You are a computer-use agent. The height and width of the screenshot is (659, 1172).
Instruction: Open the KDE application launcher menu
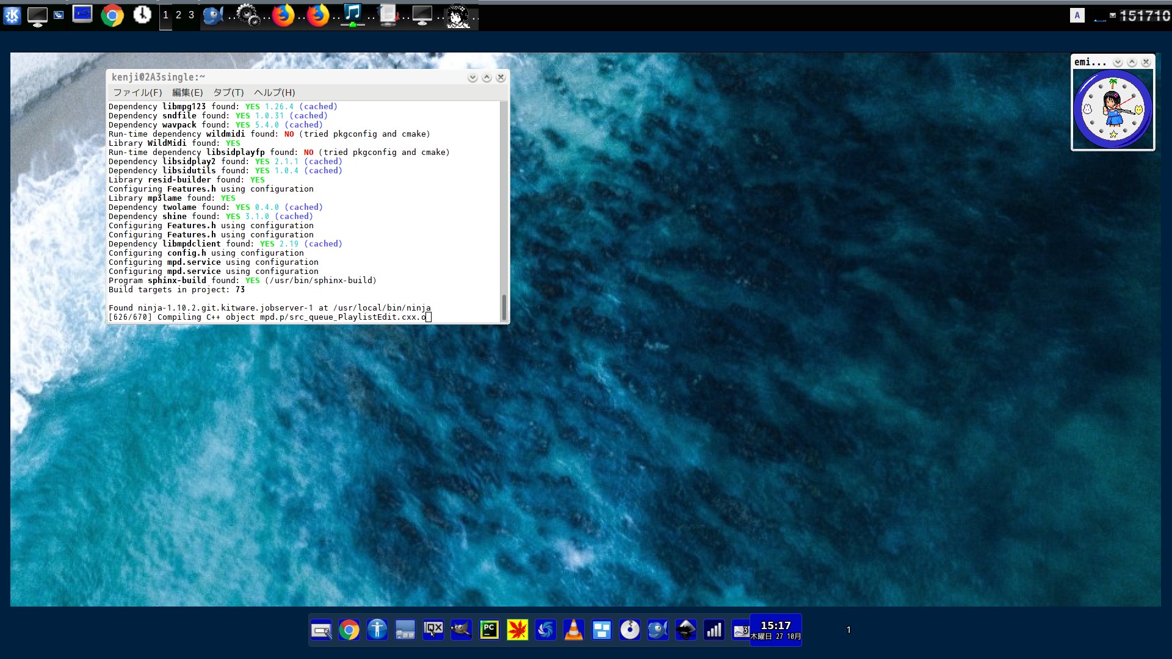(12, 15)
